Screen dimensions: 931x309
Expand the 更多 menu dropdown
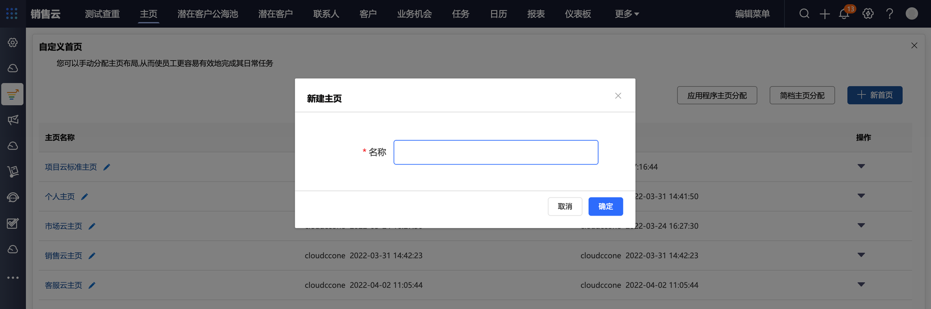tap(627, 14)
